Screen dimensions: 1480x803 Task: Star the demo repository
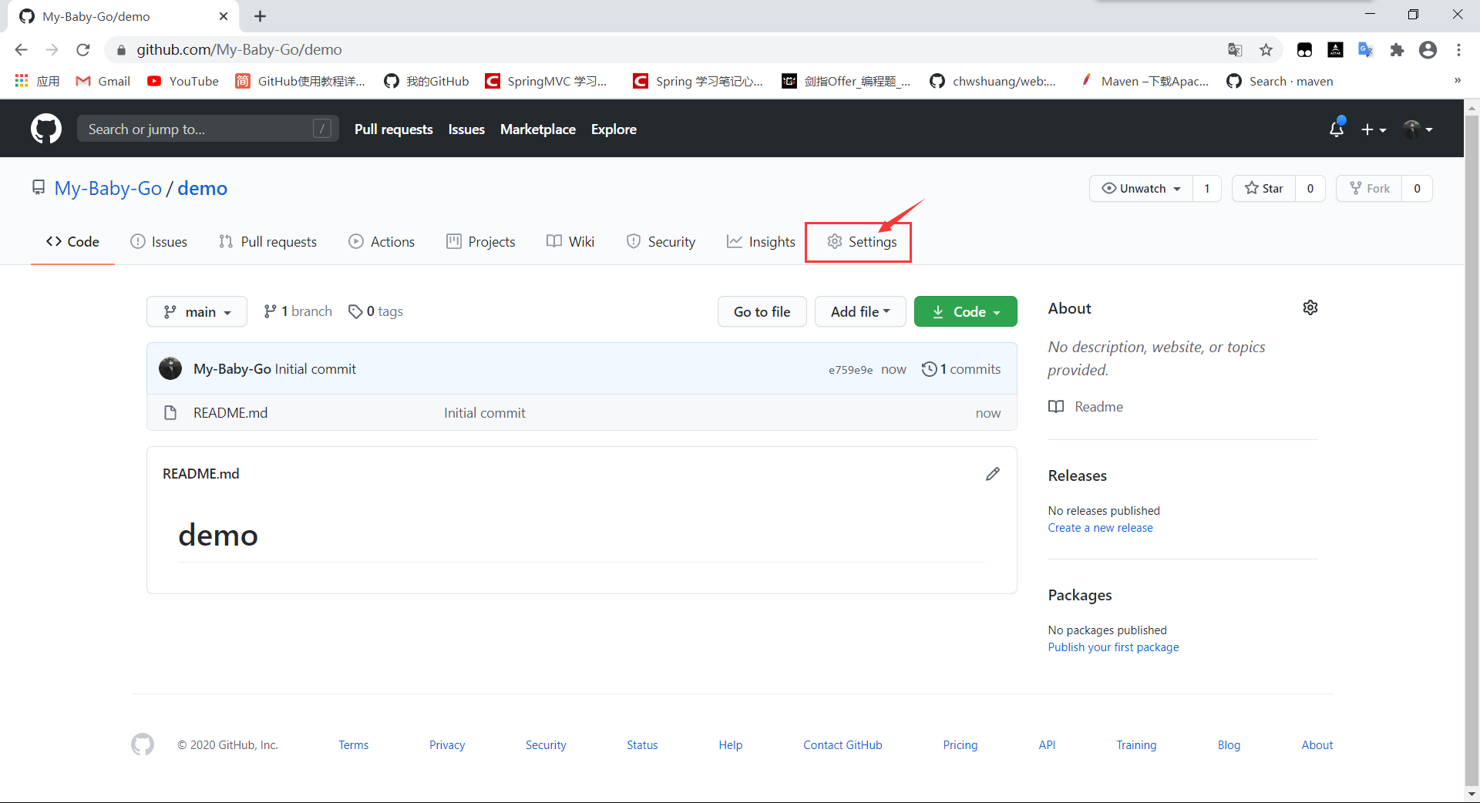click(x=1264, y=189)
